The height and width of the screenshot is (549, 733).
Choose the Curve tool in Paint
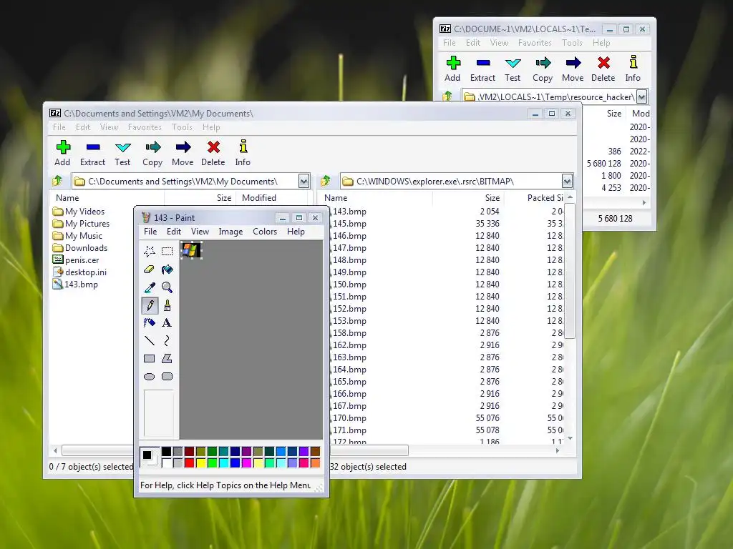coord(167,340)
